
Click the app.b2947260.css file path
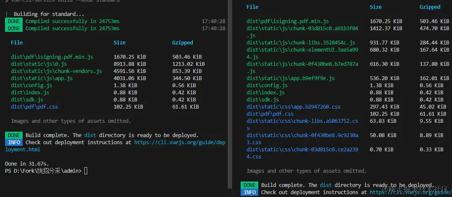[x=293, y=107]
